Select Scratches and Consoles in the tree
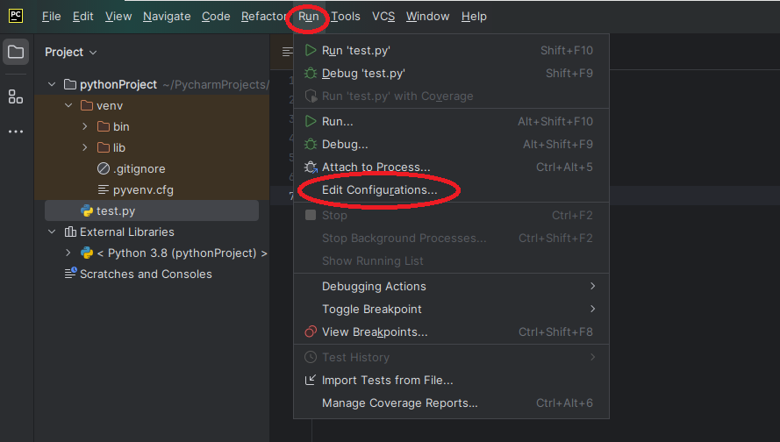 pyautogui.click(x=145, y=274)
